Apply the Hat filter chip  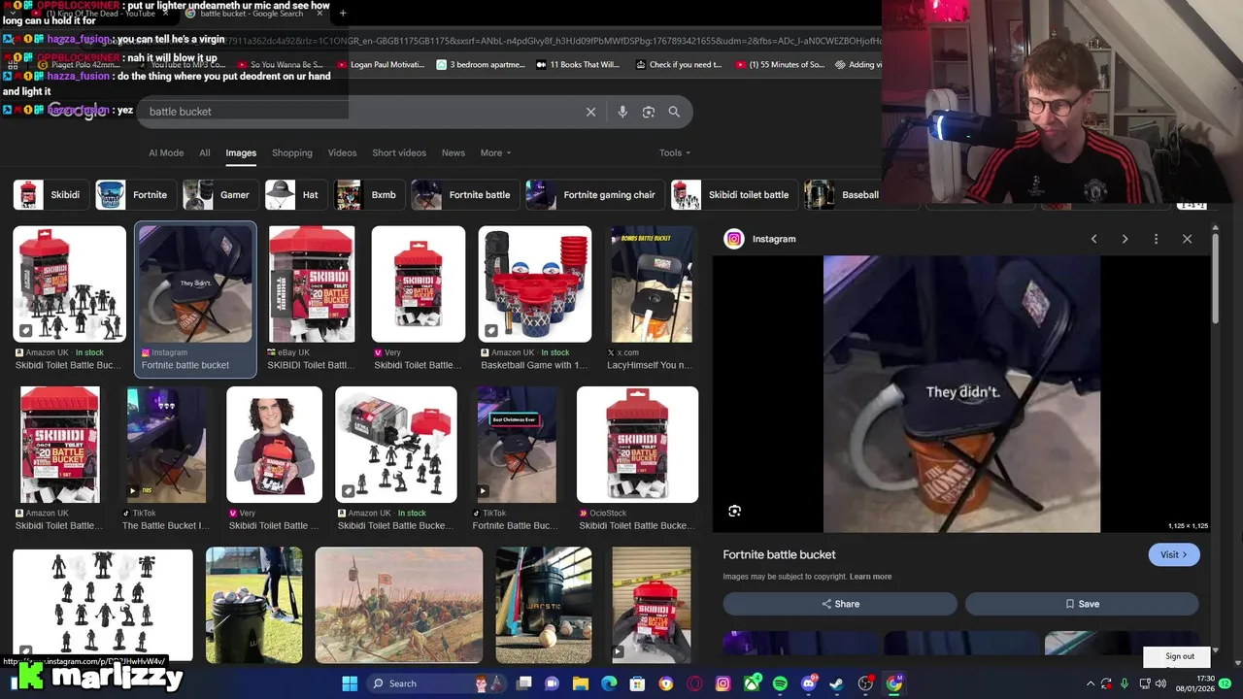pyautogui.click(x=296, y=195)
